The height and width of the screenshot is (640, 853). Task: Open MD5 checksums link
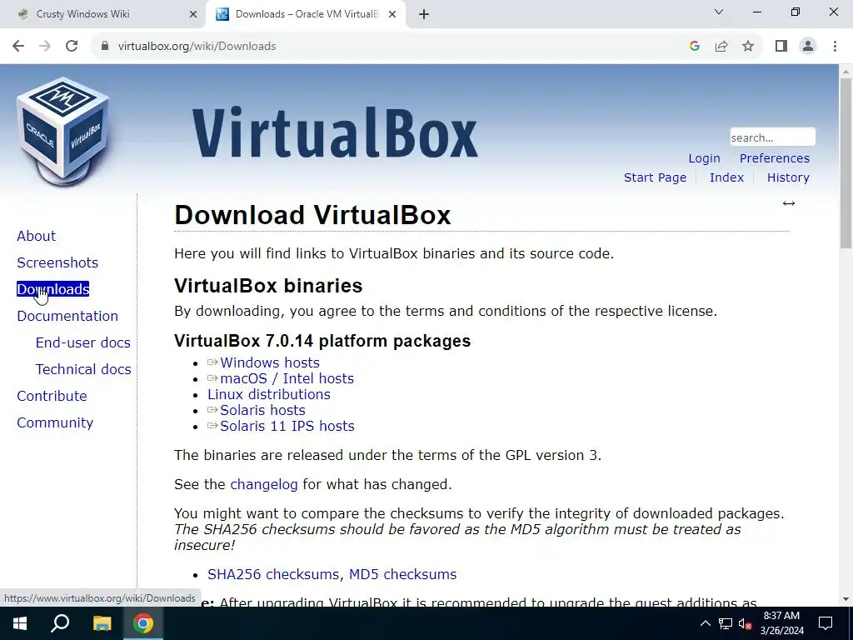tap(402, 575)
